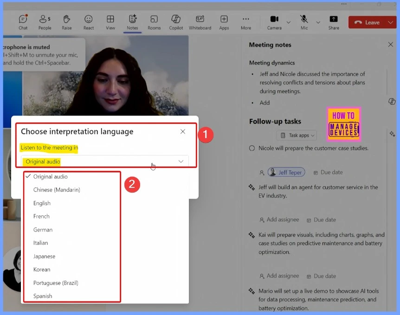Expand Camera options arrow
Screen dimensions: 400x315
coord(289,22)
